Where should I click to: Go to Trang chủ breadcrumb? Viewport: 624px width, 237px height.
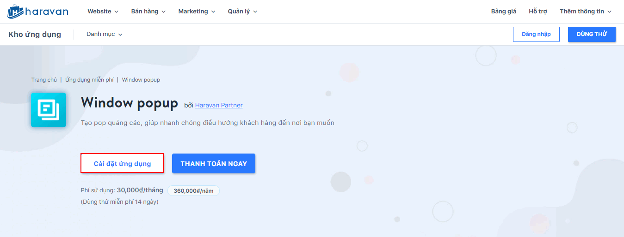pyautogui.click(x=44, y=80)
